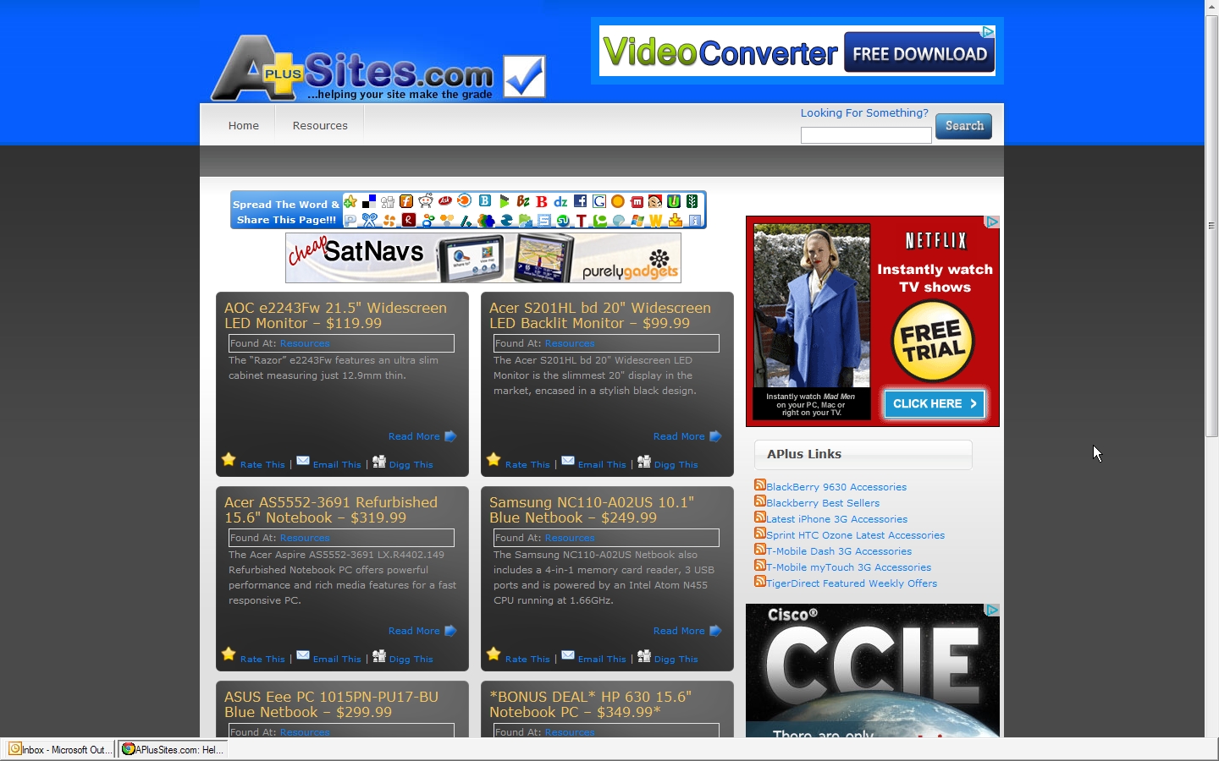The image size is (1219, 761).
Task: Open the T-Mobile myTouch 3G Accessories link
Action: [x=848, y=567]
